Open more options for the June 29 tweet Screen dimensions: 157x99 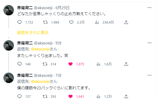tap(149, 8)
